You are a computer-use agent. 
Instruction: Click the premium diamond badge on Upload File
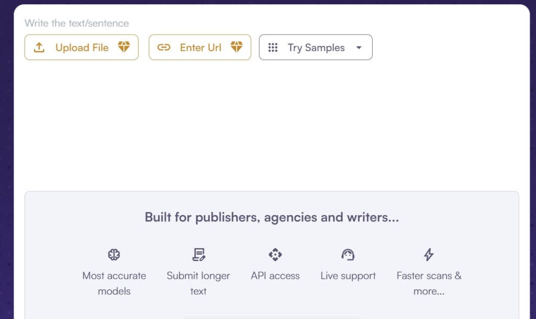(124, 46)
